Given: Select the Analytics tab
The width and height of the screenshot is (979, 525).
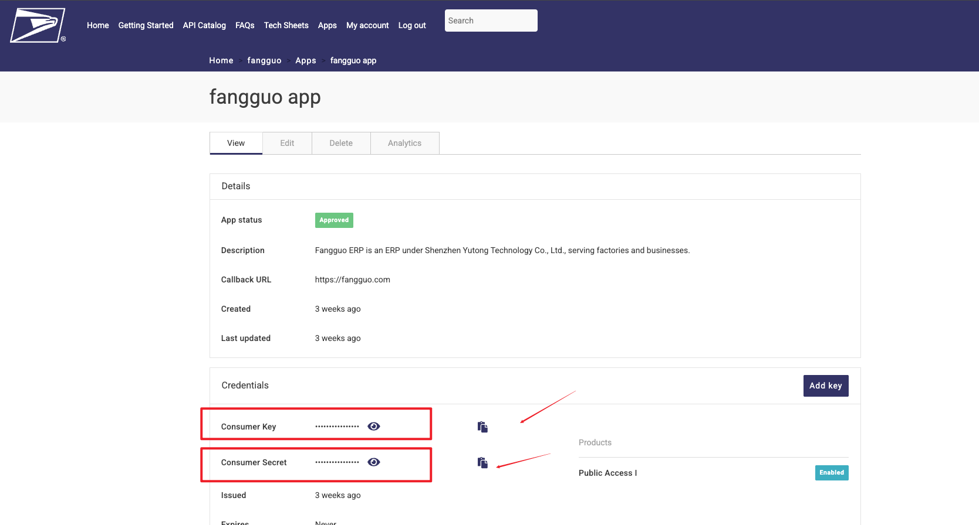Looking at the screenshot, I should (x=404, y=143).
